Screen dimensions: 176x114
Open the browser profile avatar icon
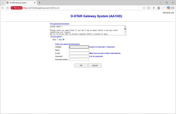(159, 8)
